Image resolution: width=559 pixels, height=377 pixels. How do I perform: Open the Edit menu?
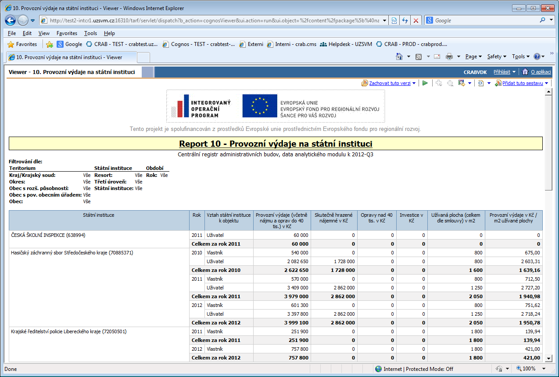click(x=27, y=33)
